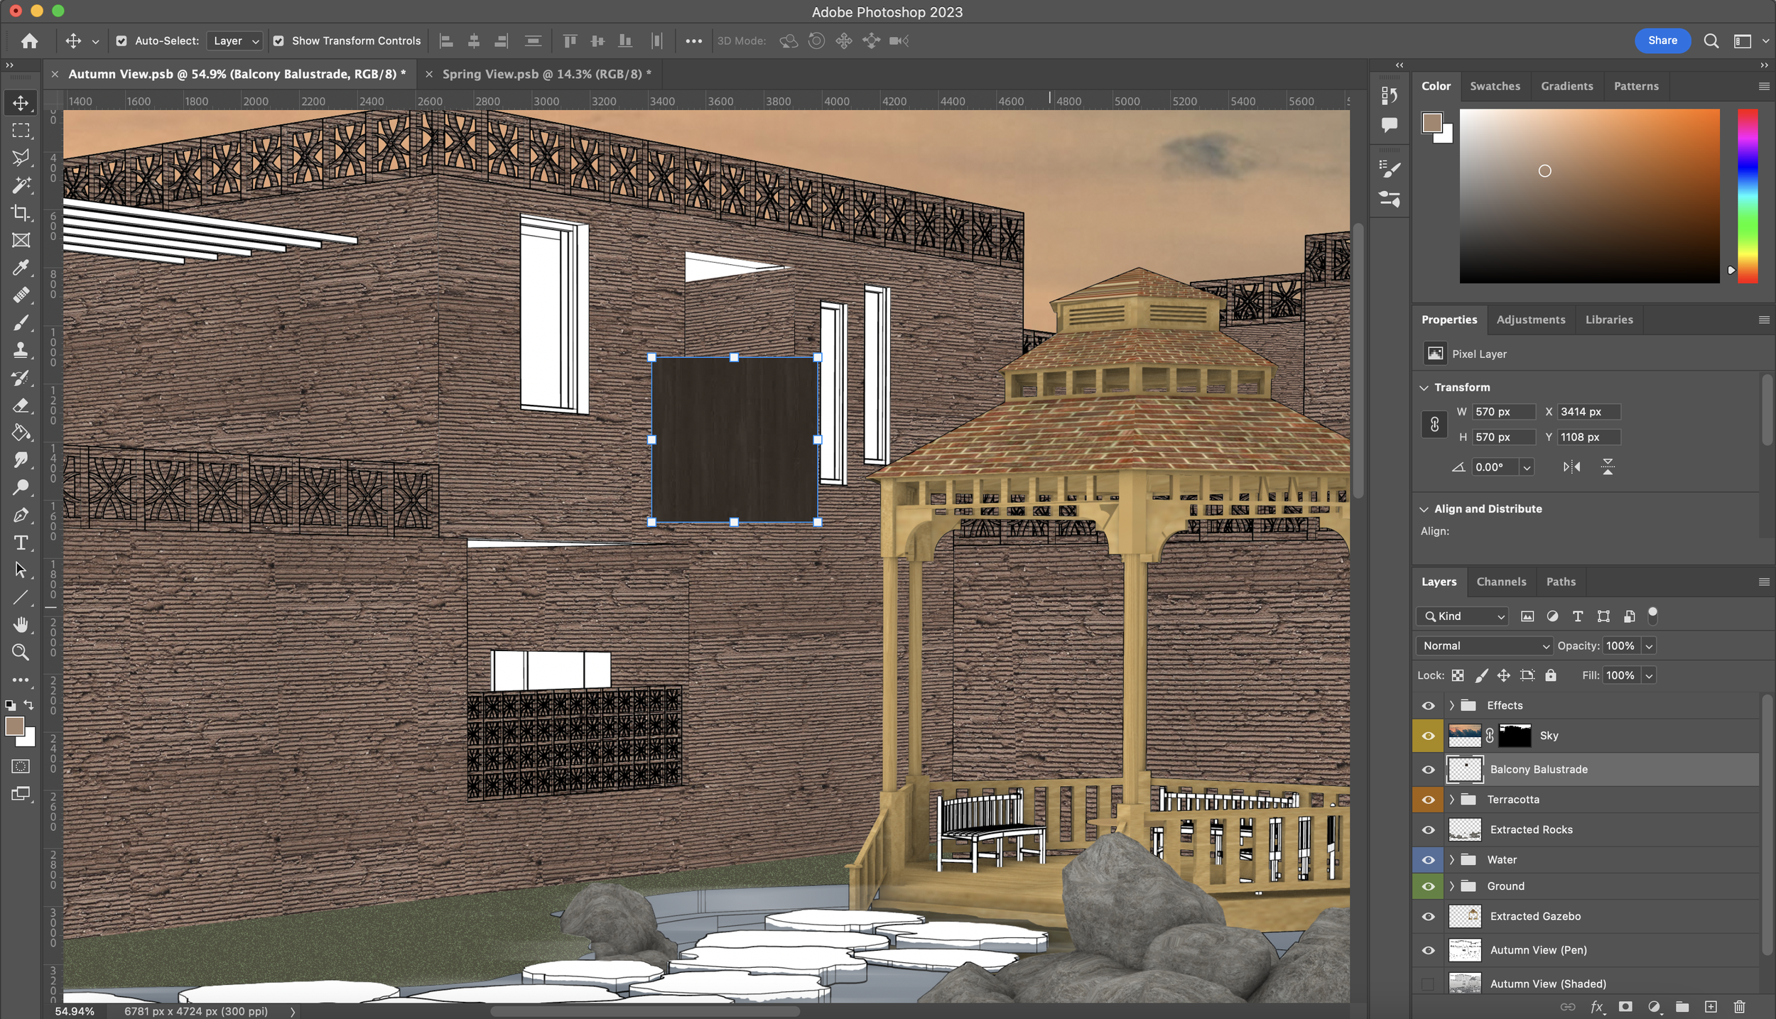Screen dimensions: 1776x1019
Task: Flip layer vertically in Properties
Action: click(x=1608, y=467)
